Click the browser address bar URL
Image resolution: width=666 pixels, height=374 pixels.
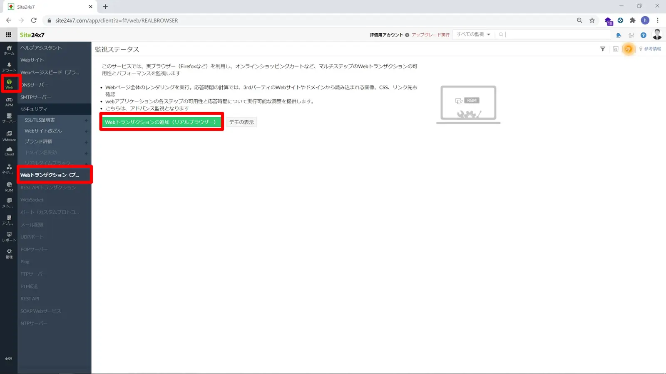(x=117, y=20)
